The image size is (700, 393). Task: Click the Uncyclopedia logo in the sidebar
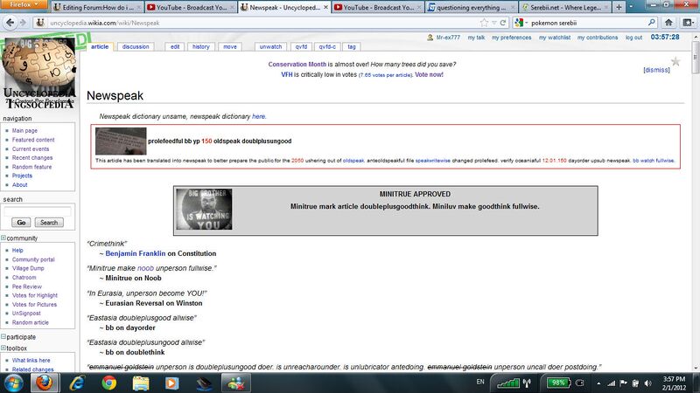pyautogui.click(x=42, y=65)
